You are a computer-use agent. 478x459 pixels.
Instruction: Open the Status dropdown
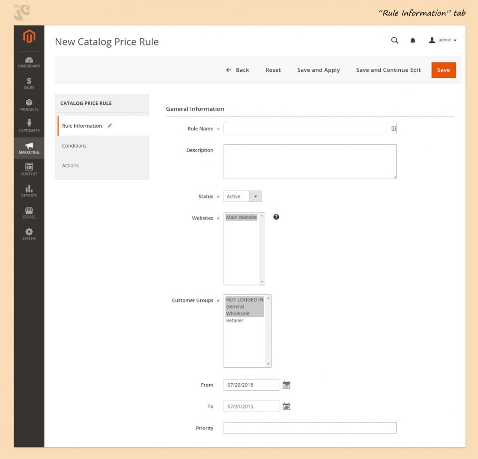[x=255, y=196]
